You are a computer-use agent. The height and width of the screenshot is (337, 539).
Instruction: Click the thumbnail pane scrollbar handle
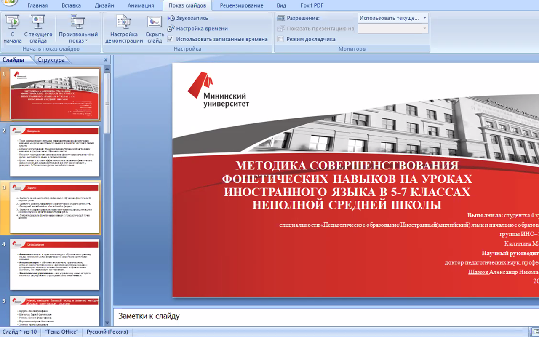point(107,103)
